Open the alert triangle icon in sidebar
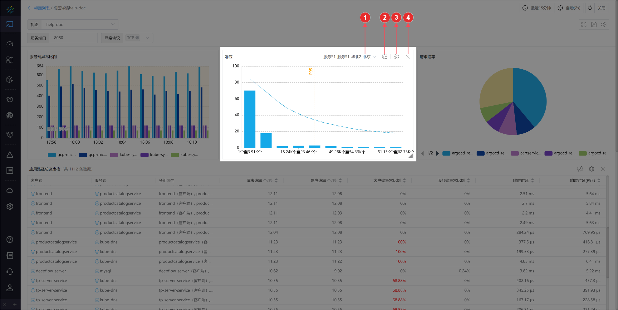Viewport: 618px width, 310px height. click(x=10, y=155)
